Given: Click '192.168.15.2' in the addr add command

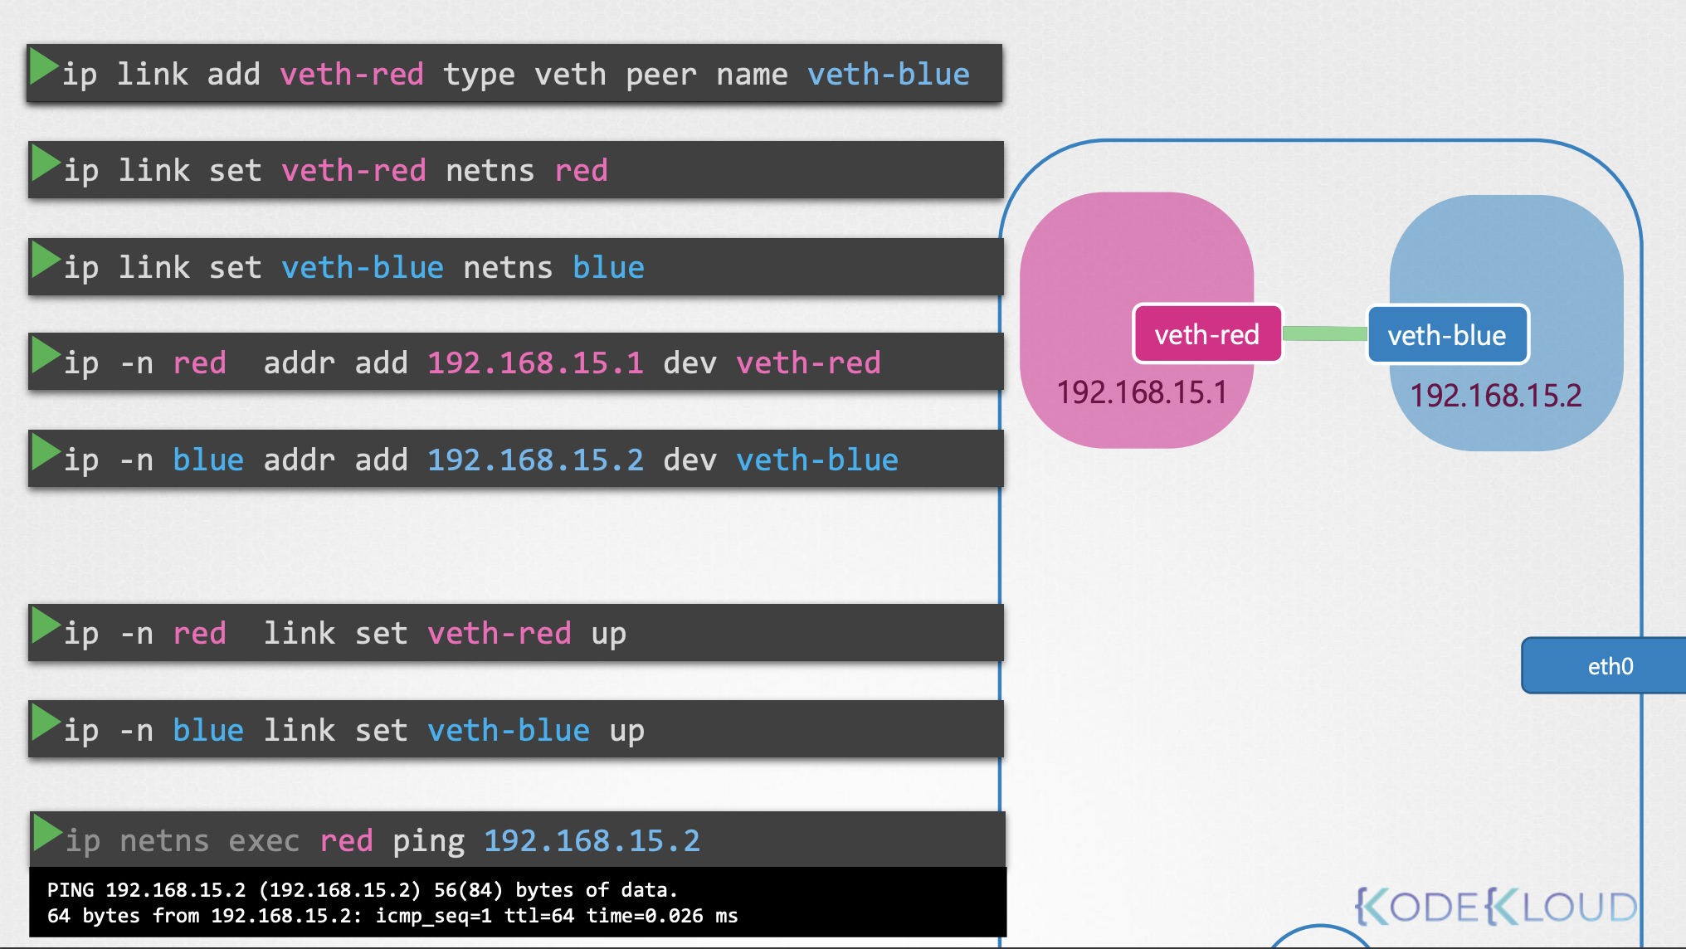Looking at the screenshot, I should 535,460.
